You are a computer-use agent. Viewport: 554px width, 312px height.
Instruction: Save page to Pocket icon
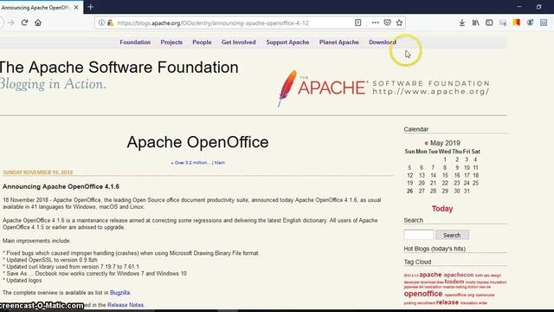(x=387, y=23)
